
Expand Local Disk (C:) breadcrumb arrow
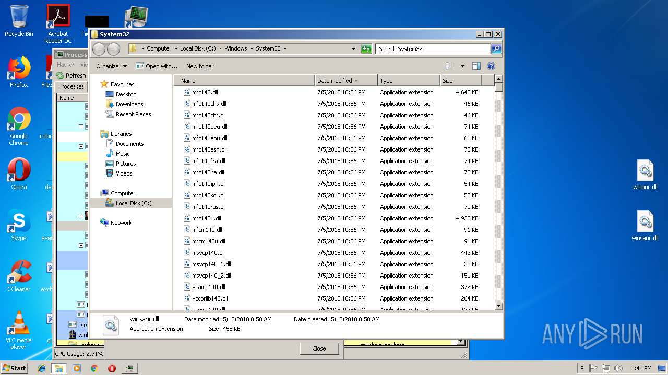220,49
